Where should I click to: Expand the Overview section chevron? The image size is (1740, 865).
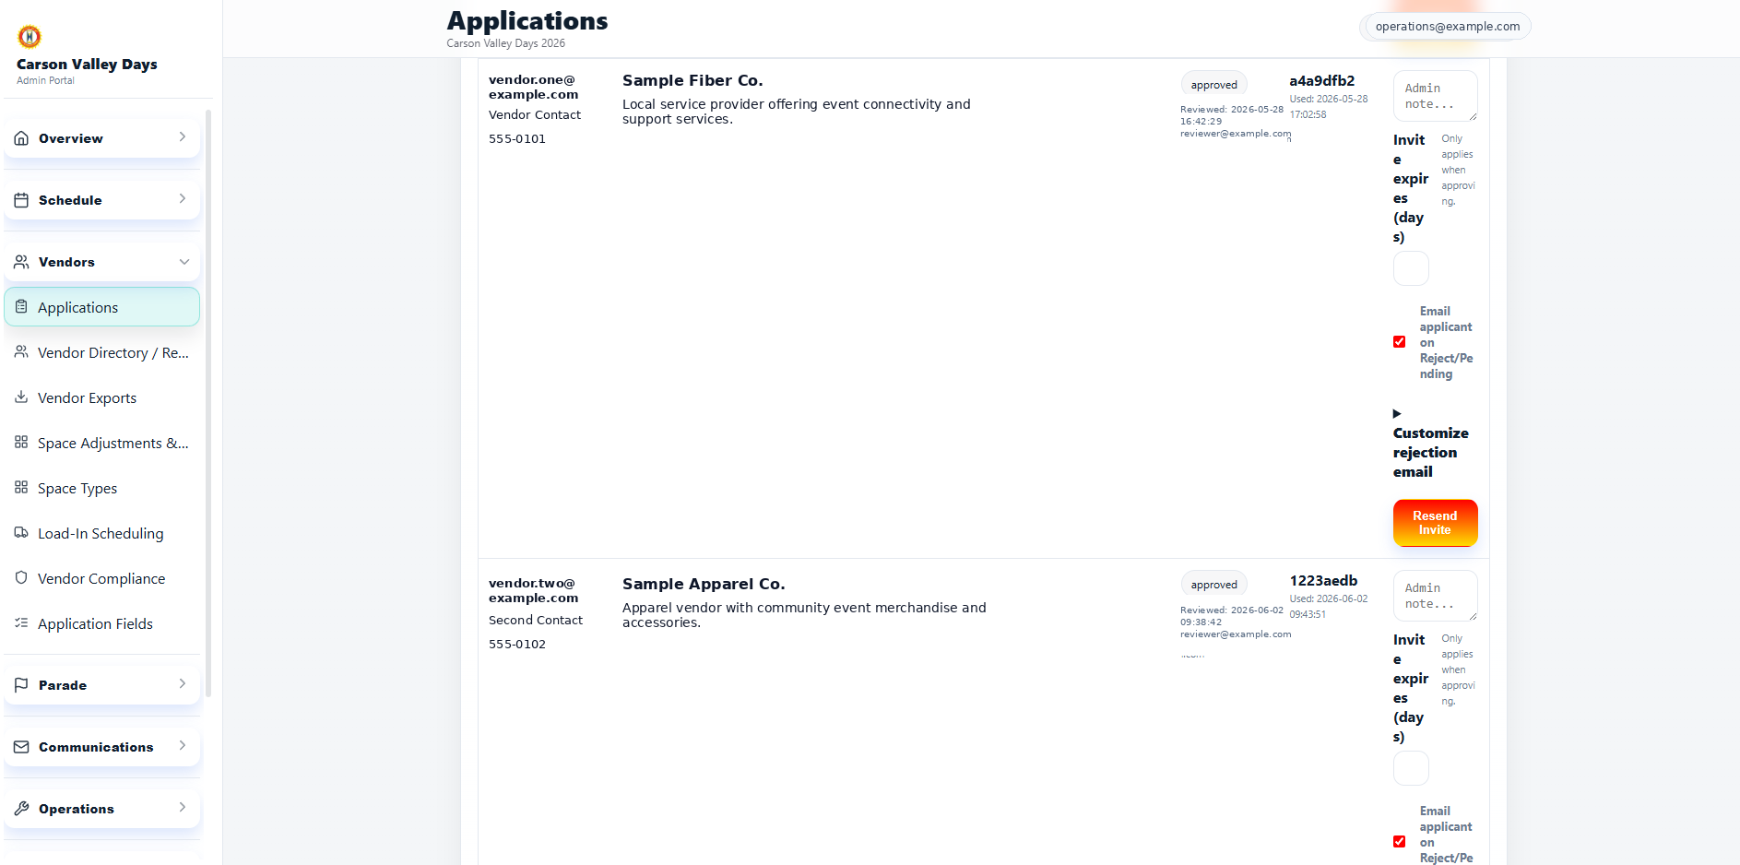[183, 136]
